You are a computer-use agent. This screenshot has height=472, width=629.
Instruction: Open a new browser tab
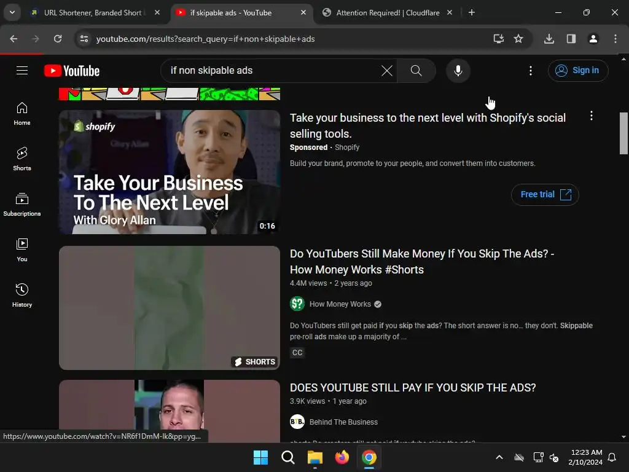(472, 12)
